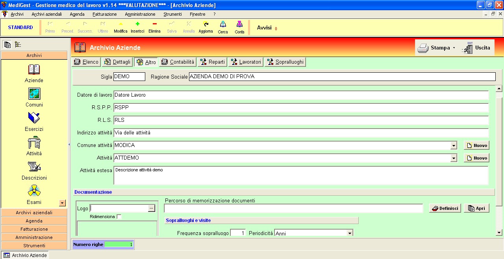The width and height of the screenshot is (504, 259).
Task: Open Esercizi in the sidebar
Action: coord(34,118)
